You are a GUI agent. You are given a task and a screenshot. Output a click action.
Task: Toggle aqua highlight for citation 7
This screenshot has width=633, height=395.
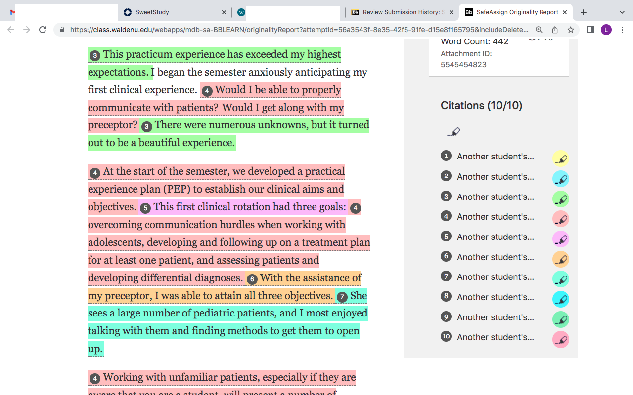(x=561, y=279)
